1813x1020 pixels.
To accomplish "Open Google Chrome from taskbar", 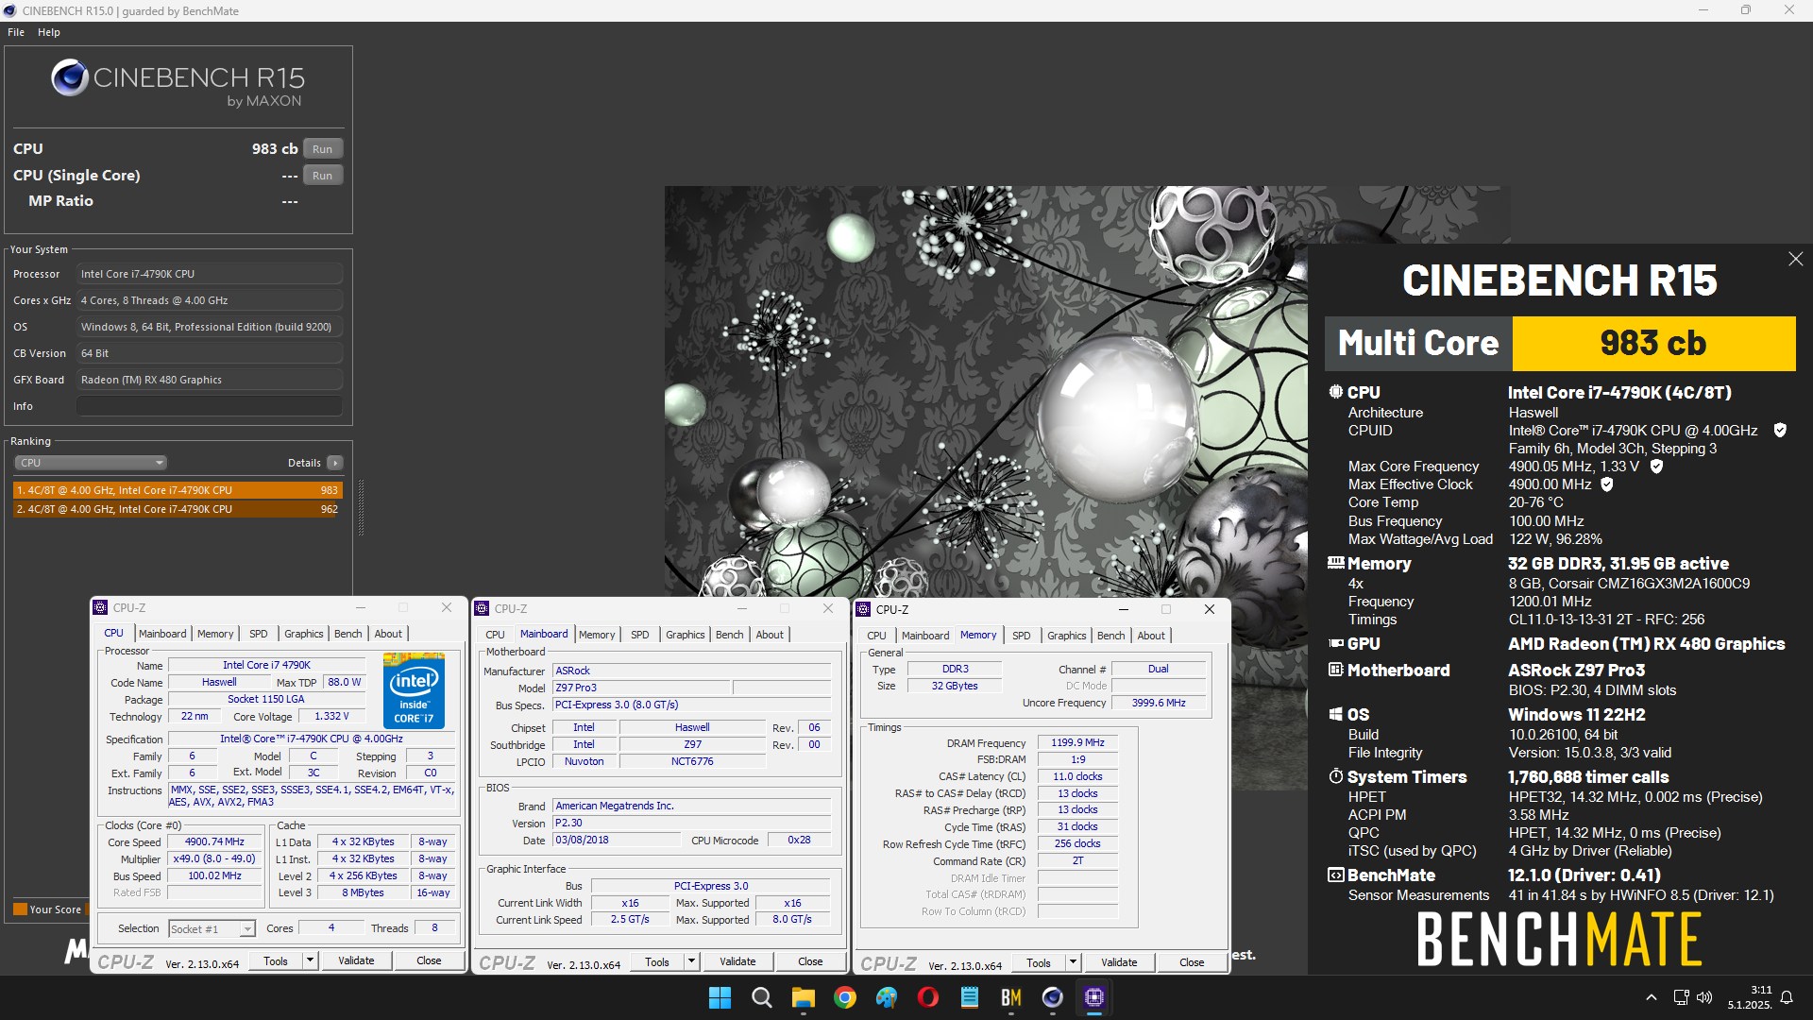I will (x=844, y=997).
